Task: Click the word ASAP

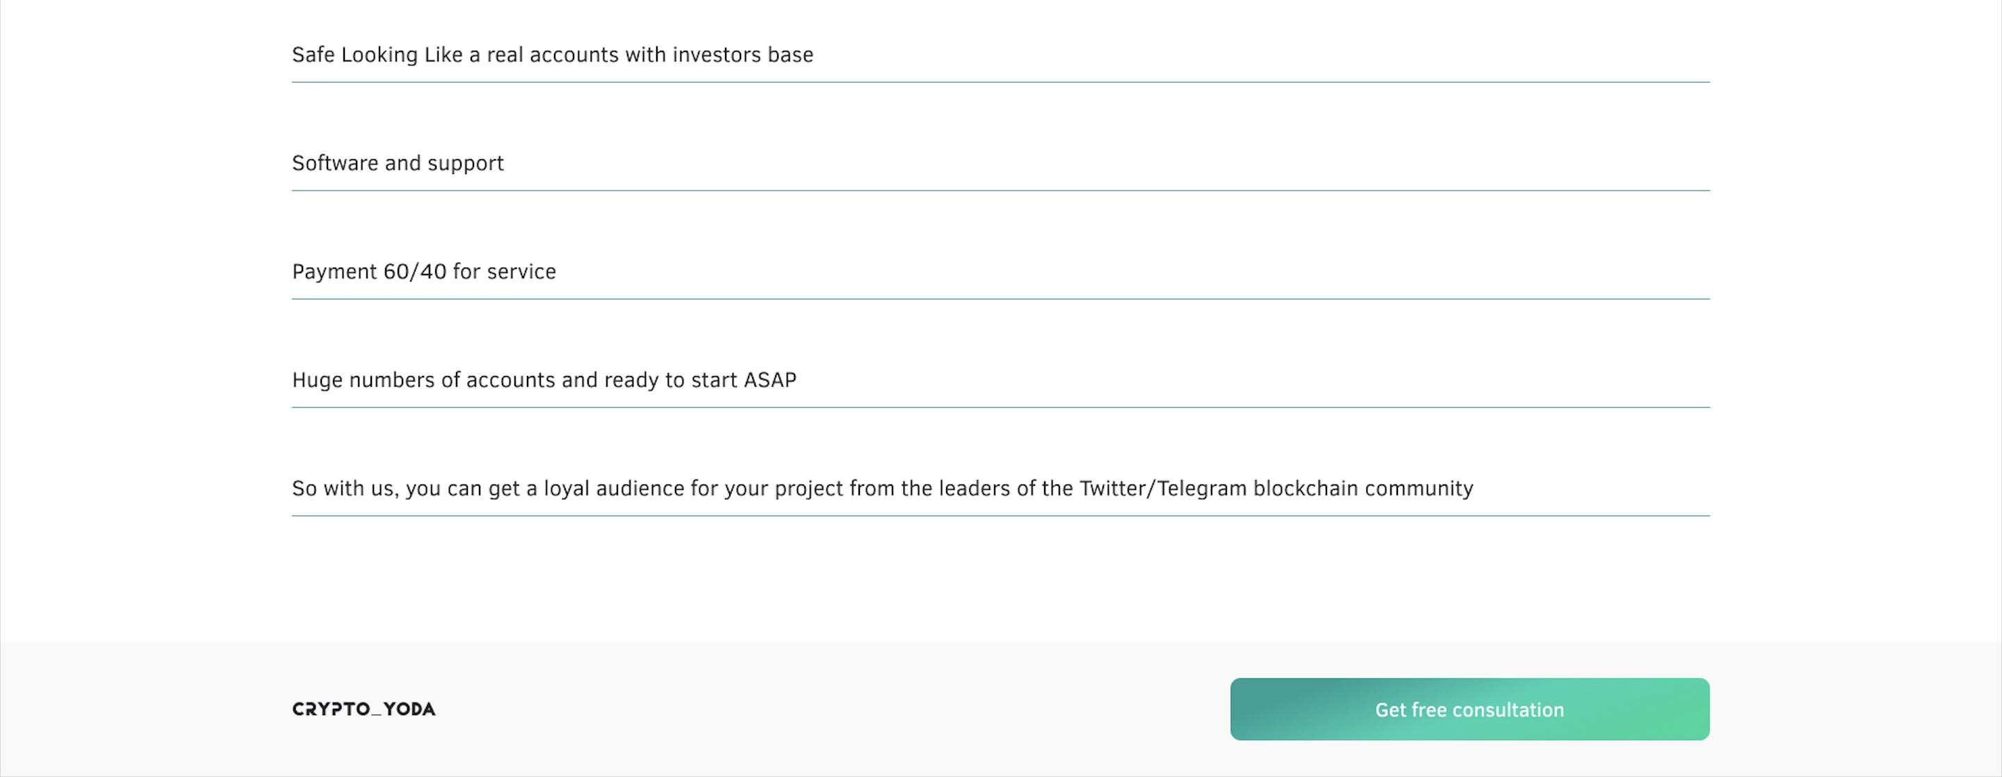Action: tap(770, 380)
